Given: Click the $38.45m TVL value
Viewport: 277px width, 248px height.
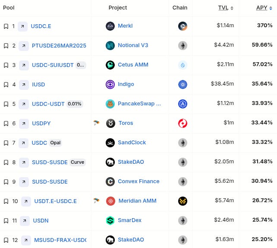Looking at the screenshot, I should 222,84.
